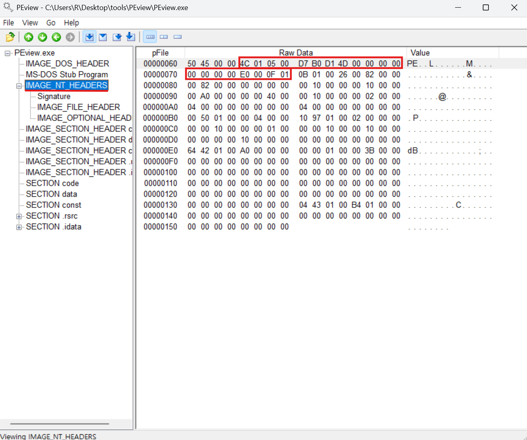Select the Signature tree item
This screenshot has width=527, height=440.
[54, 96]
